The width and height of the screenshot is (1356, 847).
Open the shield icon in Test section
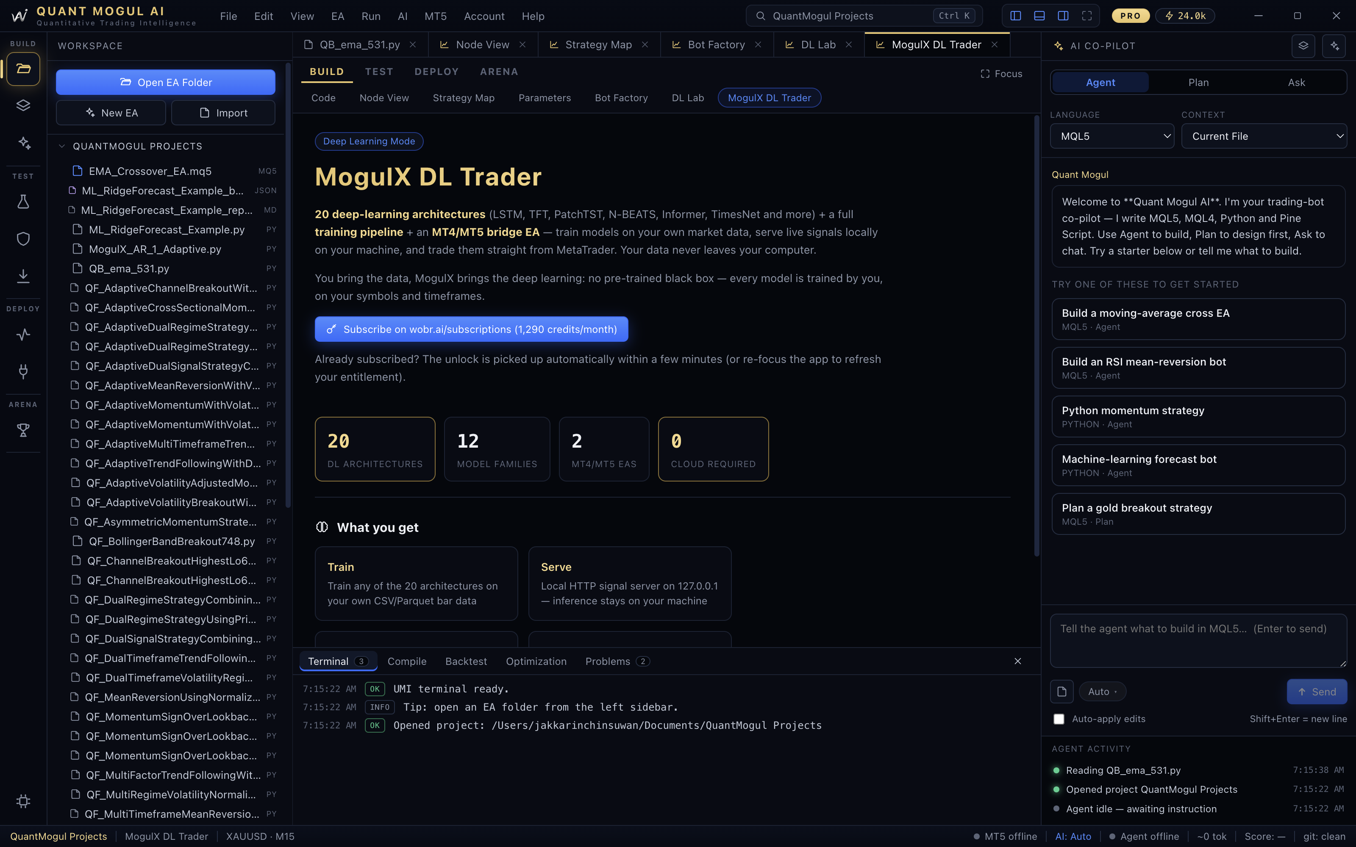coord(23,238)
